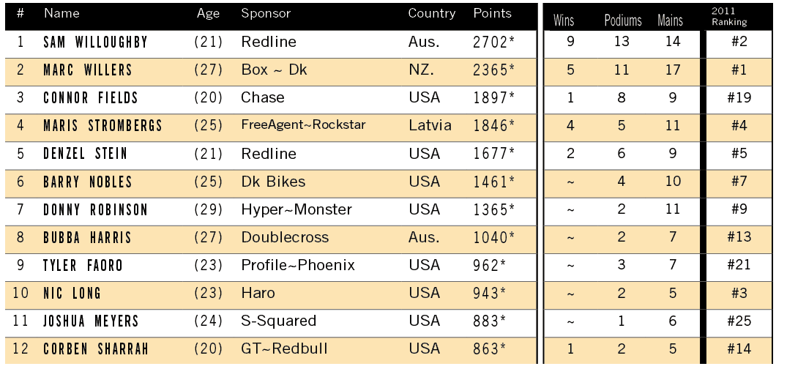The image size is (787, 369).
Task: Select the Sponsor column header
Action: (x=266, y=14)
